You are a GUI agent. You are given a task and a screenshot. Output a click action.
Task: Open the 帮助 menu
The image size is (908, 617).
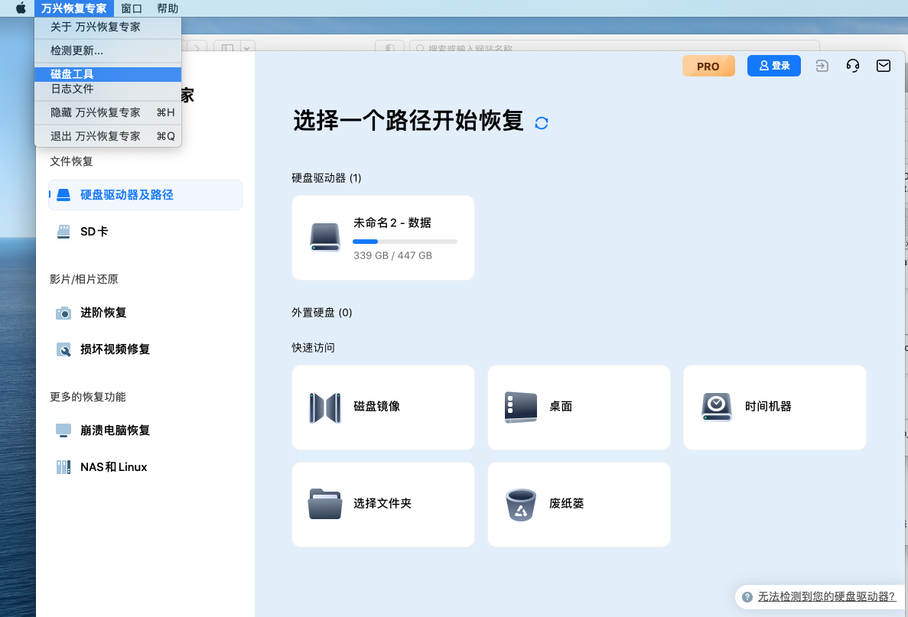(168, 8)
